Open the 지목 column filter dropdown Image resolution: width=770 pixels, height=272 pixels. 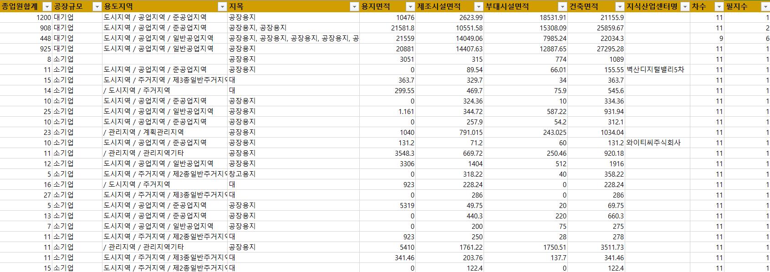point(354,7)
